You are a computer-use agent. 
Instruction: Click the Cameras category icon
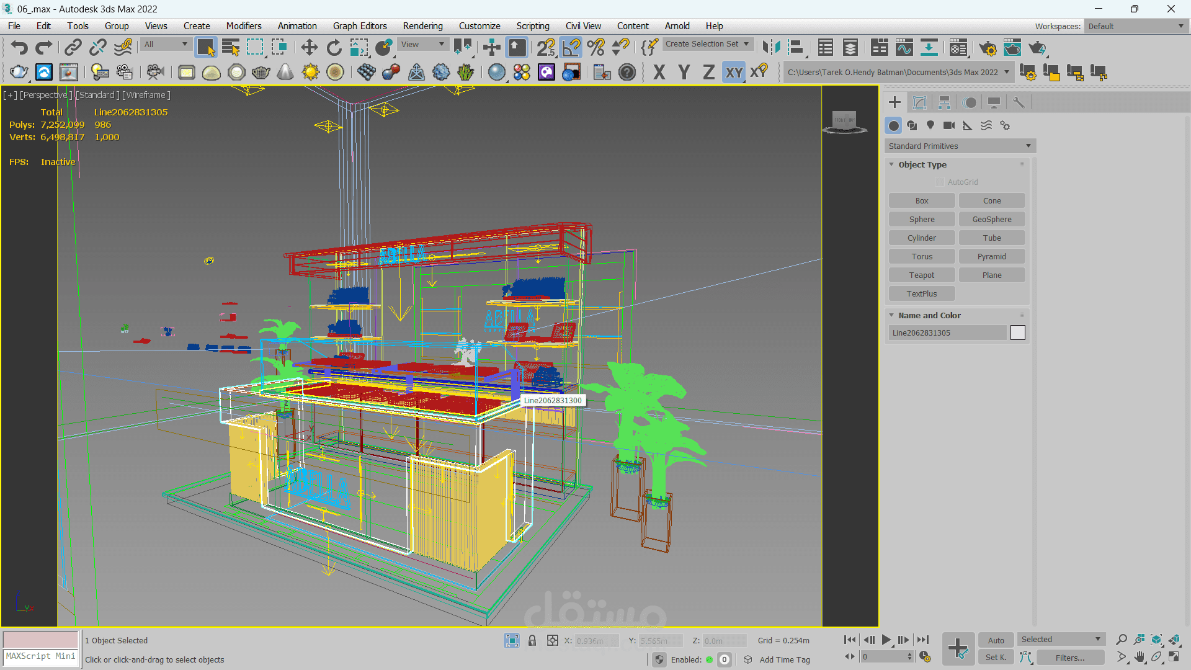[x=949, y=125]
